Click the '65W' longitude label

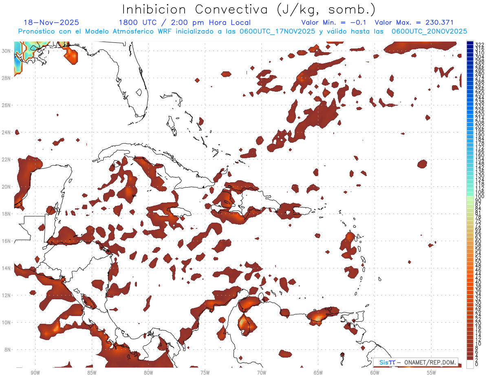pos(318,373)
